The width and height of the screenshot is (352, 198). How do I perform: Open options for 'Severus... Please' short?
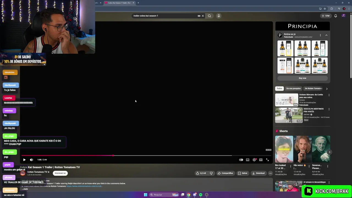pyautogui.click(x=328, y=166)
